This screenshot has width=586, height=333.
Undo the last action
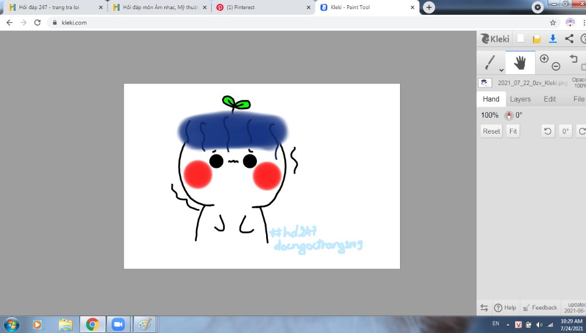pos(573,58)
